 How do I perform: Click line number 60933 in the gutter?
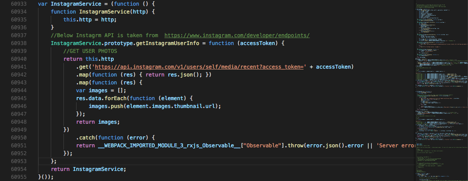pyautogui.click(x=19, y=4)
